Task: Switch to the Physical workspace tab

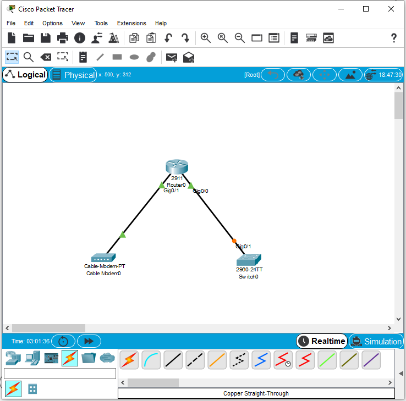Action: (73, 75)
